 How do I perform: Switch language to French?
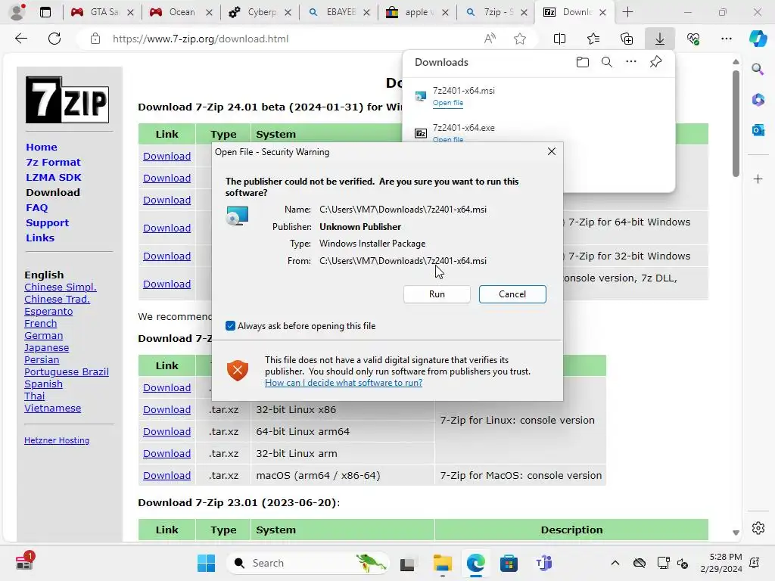41,324
